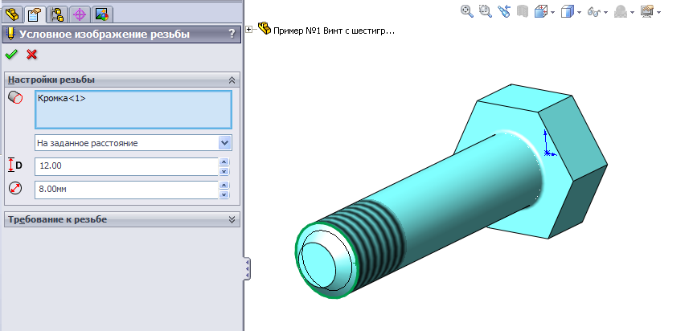Switch to the PropertyManager tab
The image size is (689, 331).
(x=35, y=14)
